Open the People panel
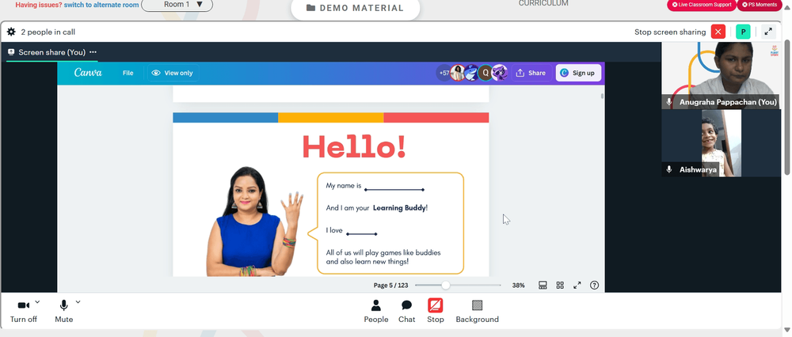The image size is (792, 337). coord(375,311)
